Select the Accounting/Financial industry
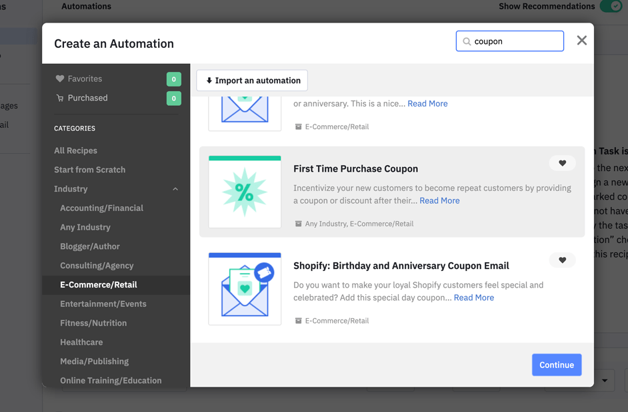The image size is (628, 412). tap(101, 208)
